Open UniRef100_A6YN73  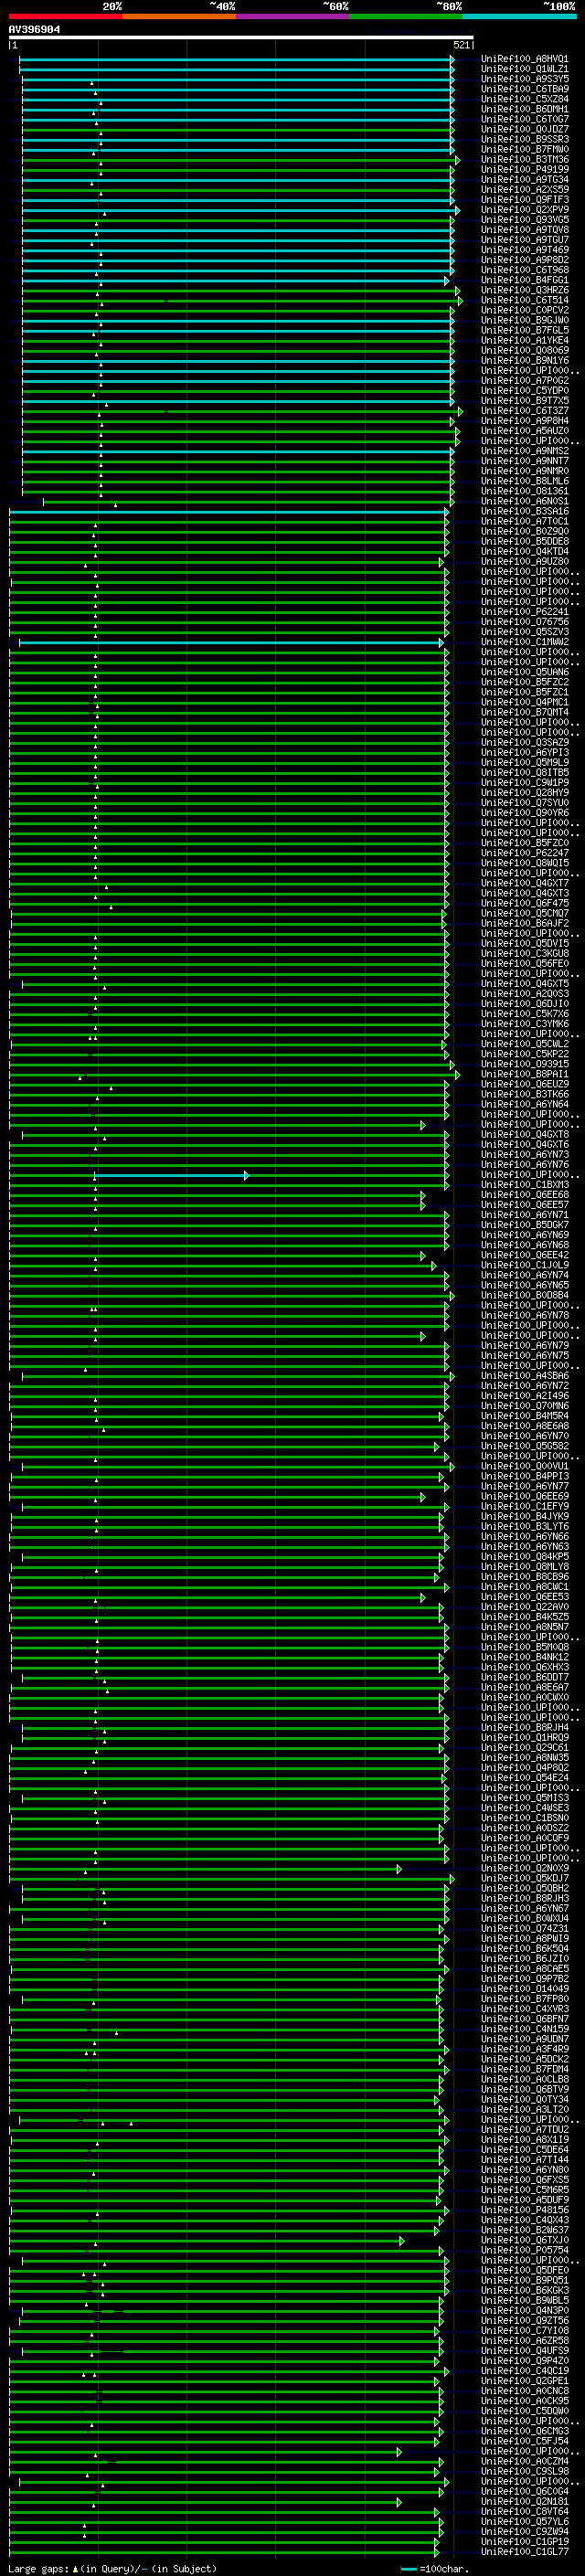[x=524, y=1154]
